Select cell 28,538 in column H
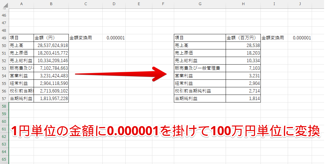Viewport: 325px width, 164px height. pos(243,45)
